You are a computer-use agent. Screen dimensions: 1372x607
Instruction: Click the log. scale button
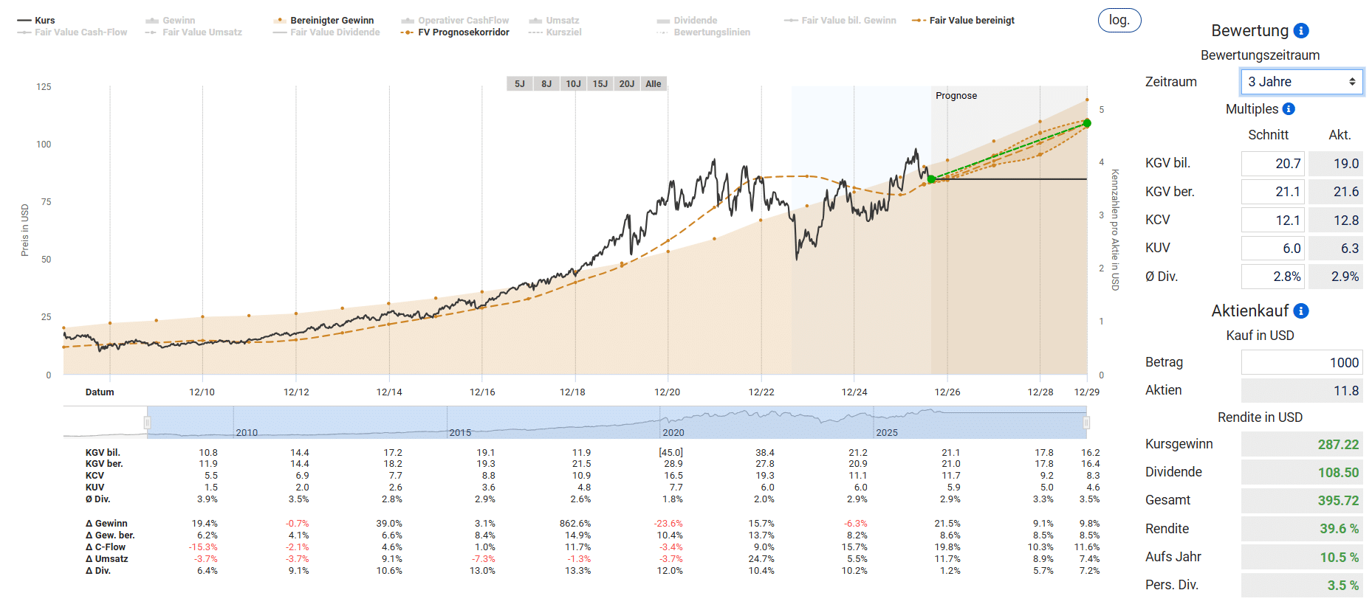(x=1119, y=21)
